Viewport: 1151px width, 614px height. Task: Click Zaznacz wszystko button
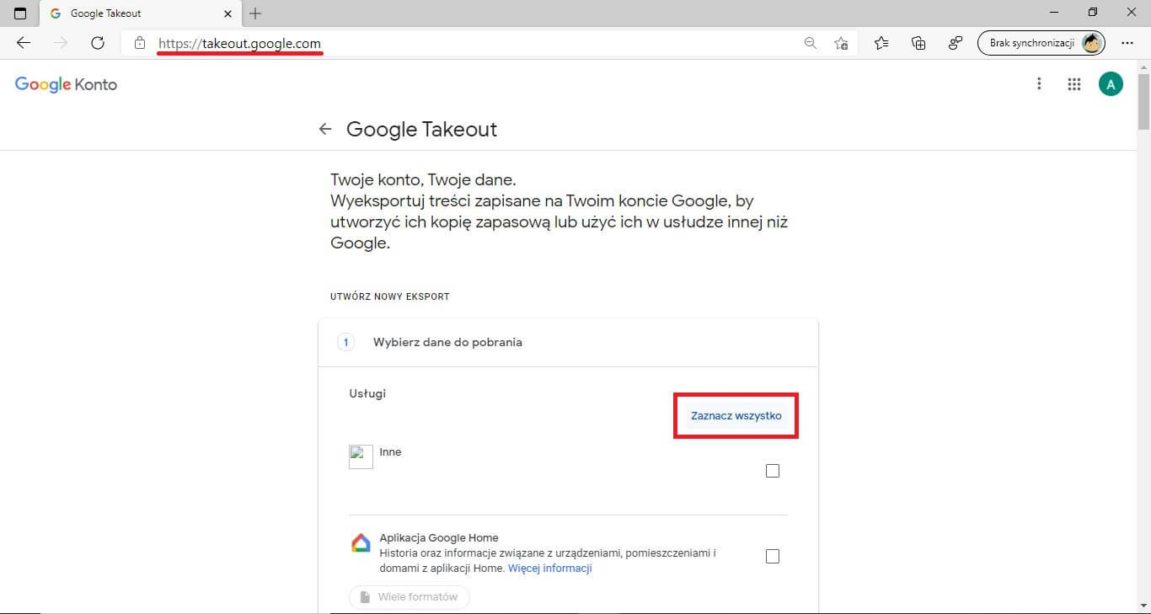736,415
